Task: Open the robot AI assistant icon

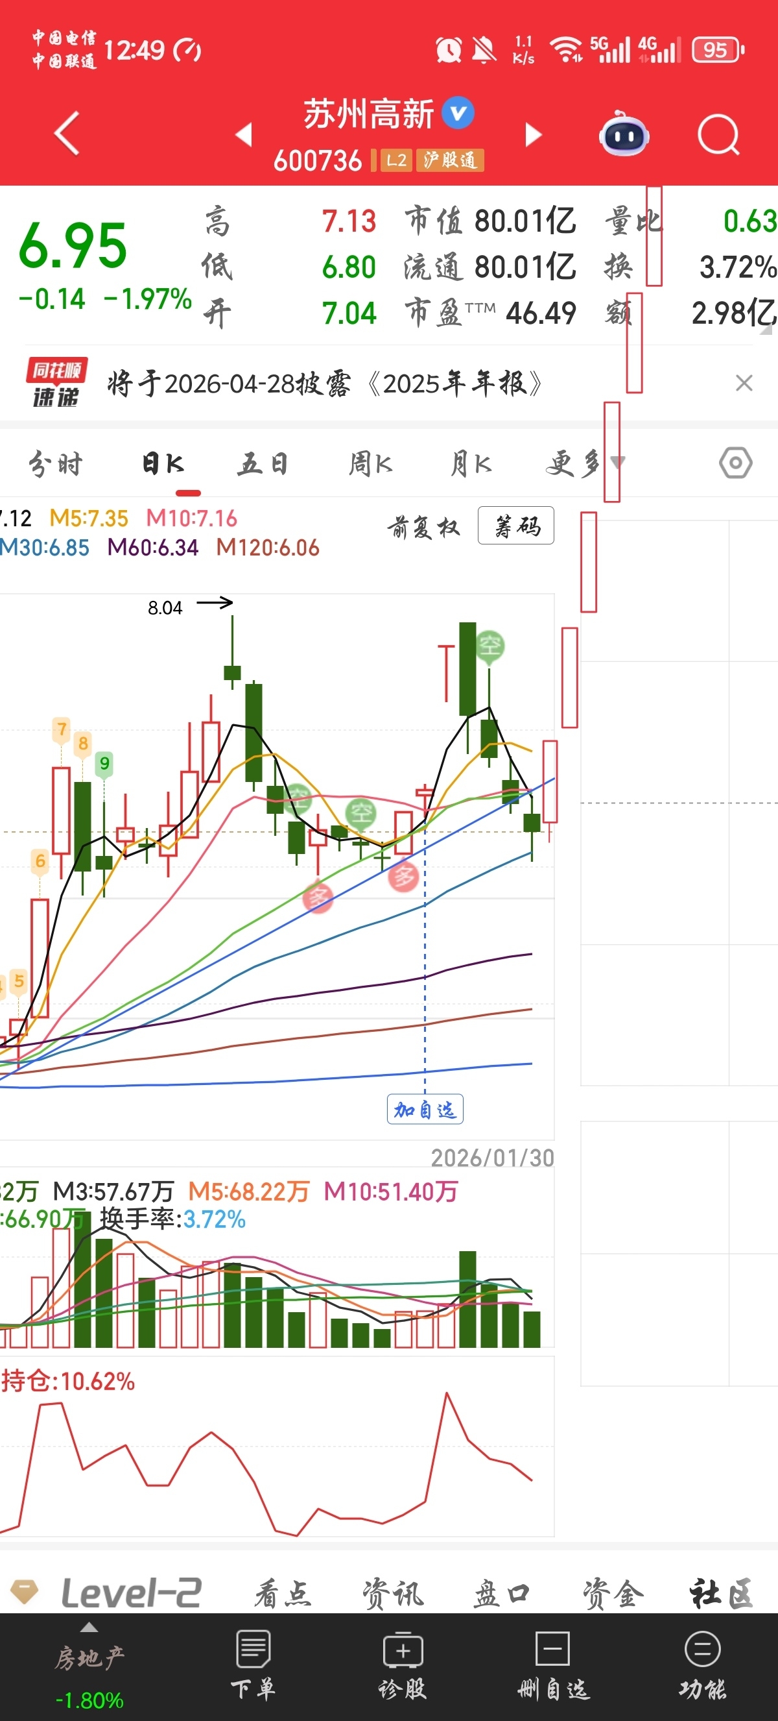Action: 624,134
